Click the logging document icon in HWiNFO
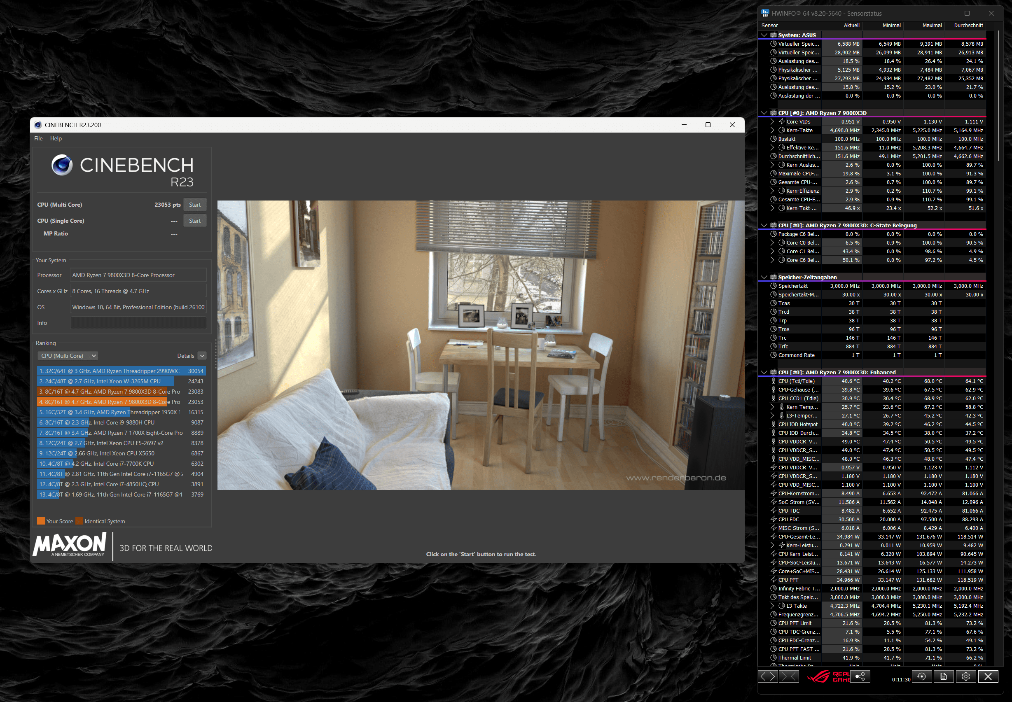The height and width of the screenshot is (702, 1012). coord(943,676)
